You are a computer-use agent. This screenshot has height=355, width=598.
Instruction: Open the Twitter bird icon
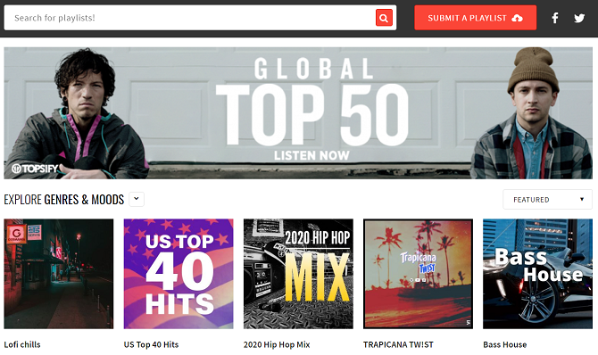579,18
